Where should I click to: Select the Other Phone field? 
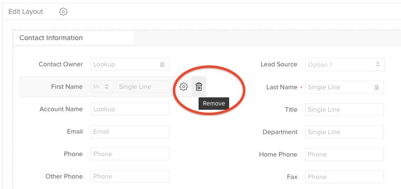click(130, 177)
